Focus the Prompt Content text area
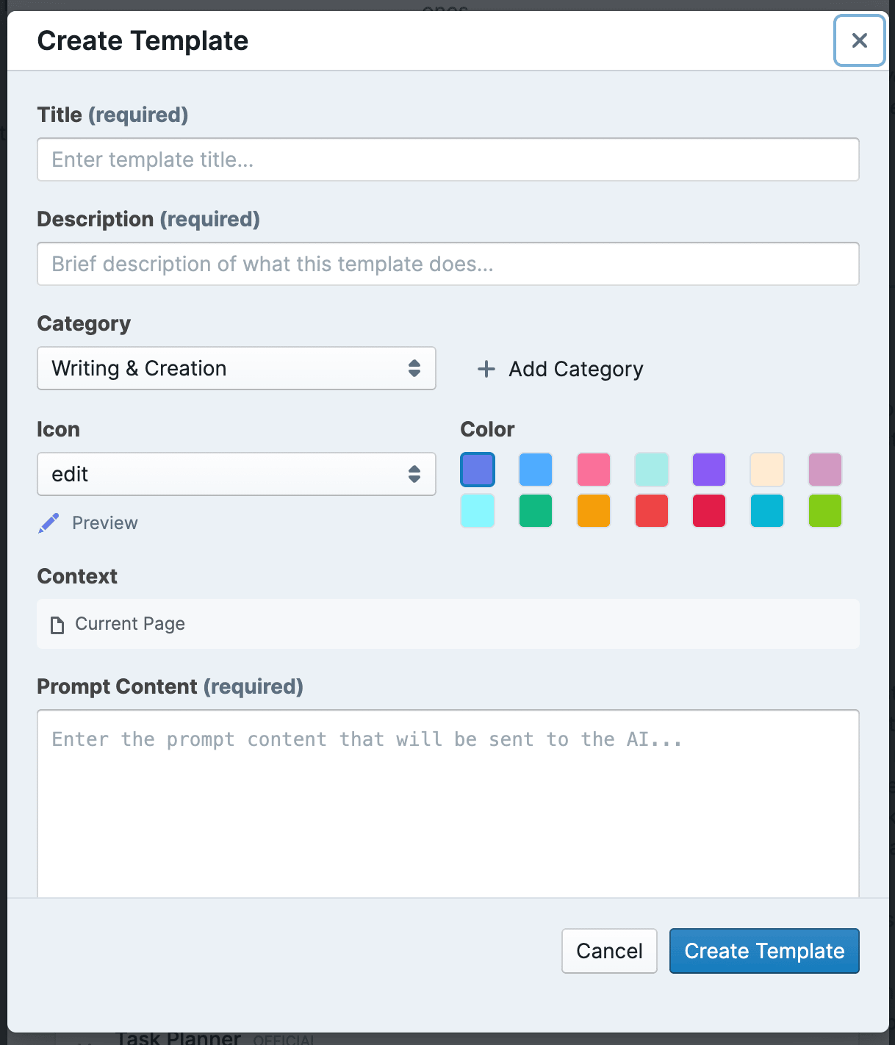 (x=447, y=802)
